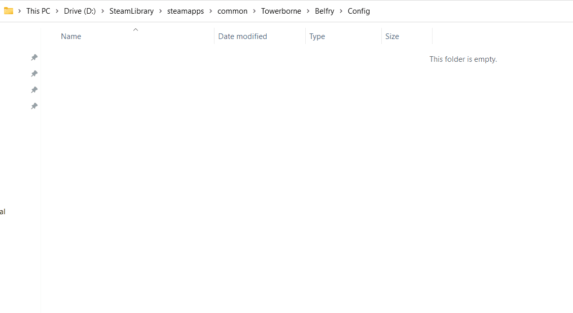This screenshot has width=573, height=313.
Task: Click the third pin icon from the top
Action: 34,90
